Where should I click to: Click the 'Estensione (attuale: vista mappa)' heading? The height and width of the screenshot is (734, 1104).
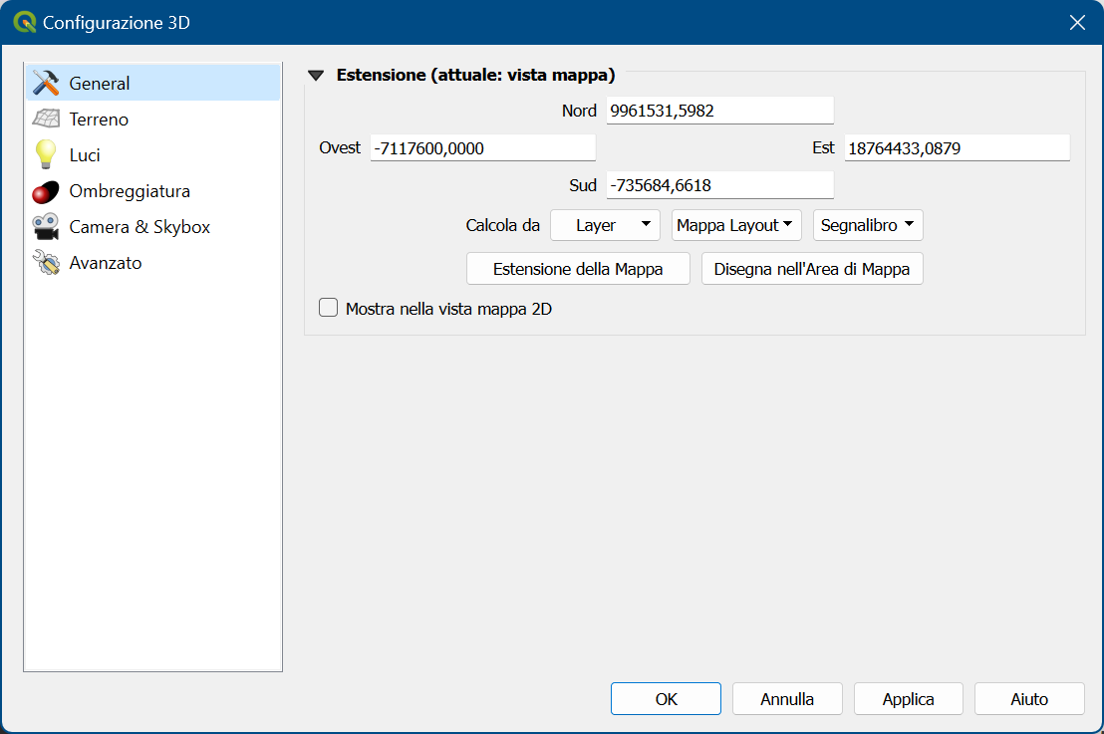point(476,75)
